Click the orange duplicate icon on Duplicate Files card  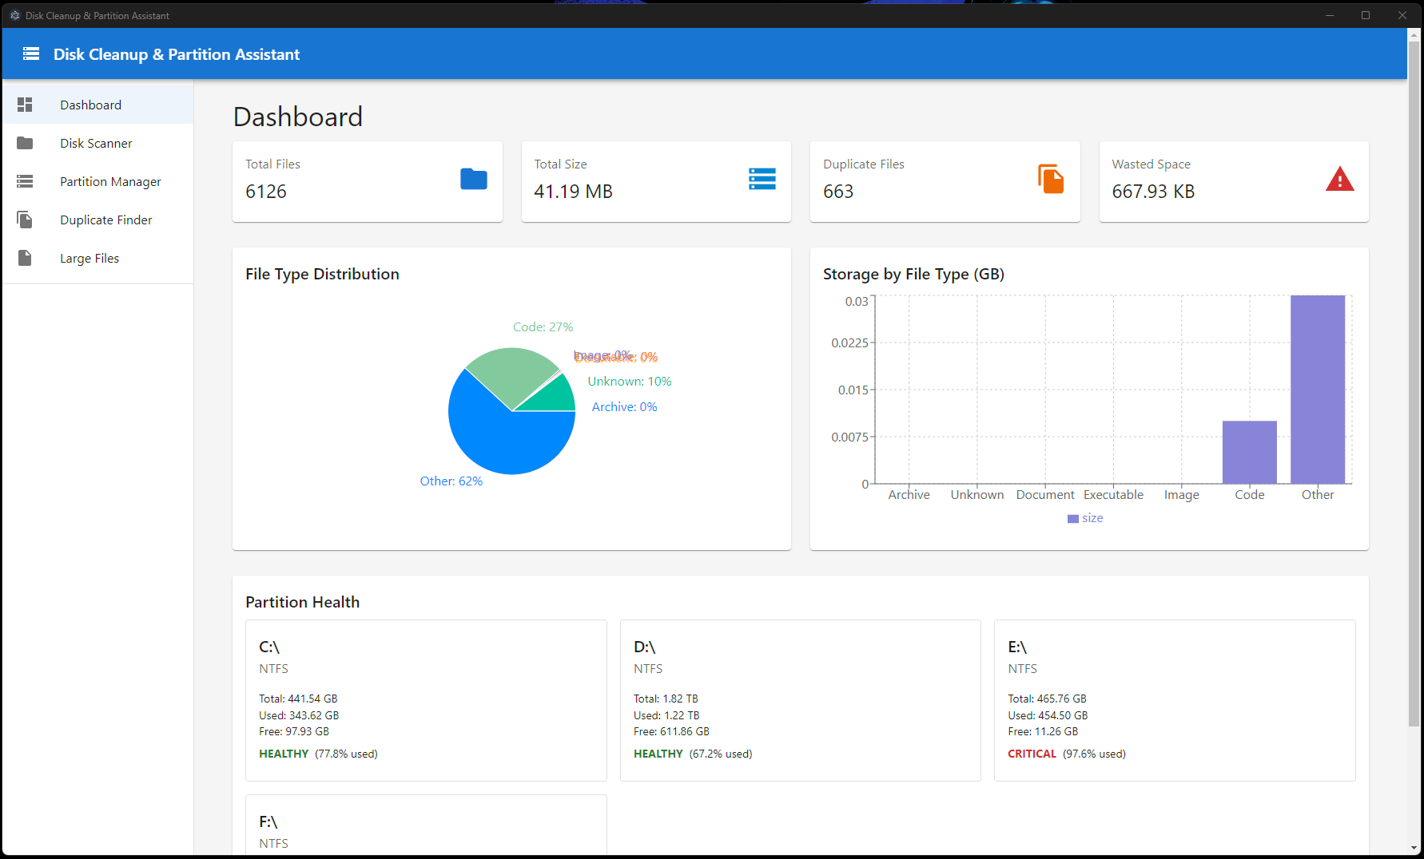1051,179
